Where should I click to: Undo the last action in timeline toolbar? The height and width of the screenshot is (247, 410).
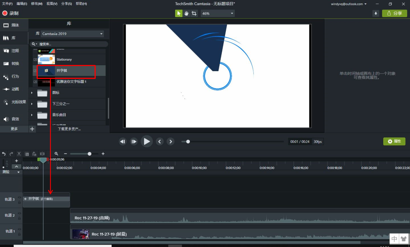(4, 154)
